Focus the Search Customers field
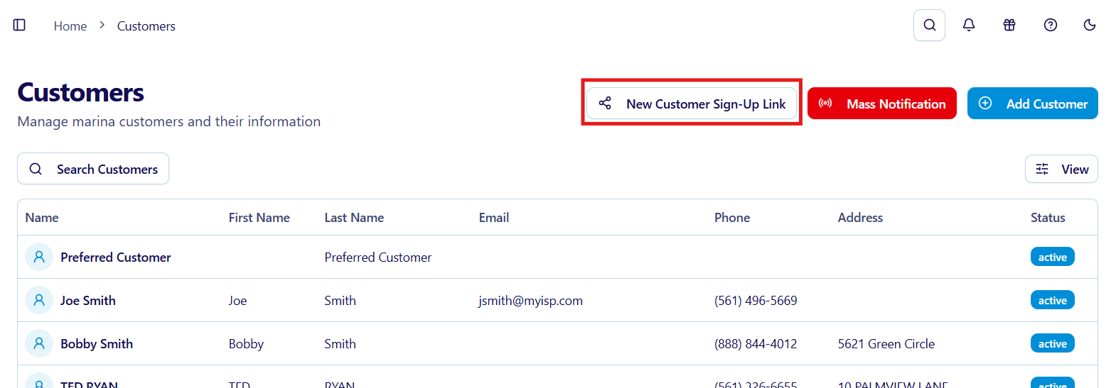 tap(93, 169)
